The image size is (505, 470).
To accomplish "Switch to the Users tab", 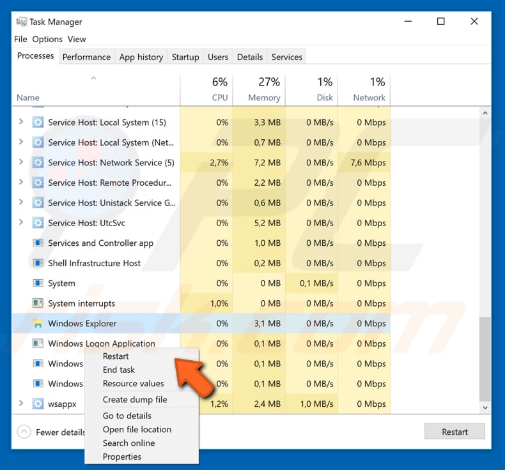I will pos(218,57).
